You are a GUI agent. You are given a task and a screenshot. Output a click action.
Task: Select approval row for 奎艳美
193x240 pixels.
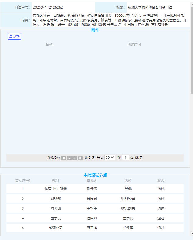point(92,208)
